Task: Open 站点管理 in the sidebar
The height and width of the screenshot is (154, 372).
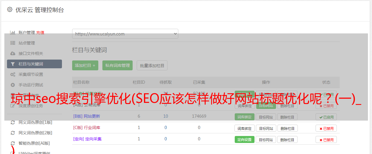Action: [27, 43]
